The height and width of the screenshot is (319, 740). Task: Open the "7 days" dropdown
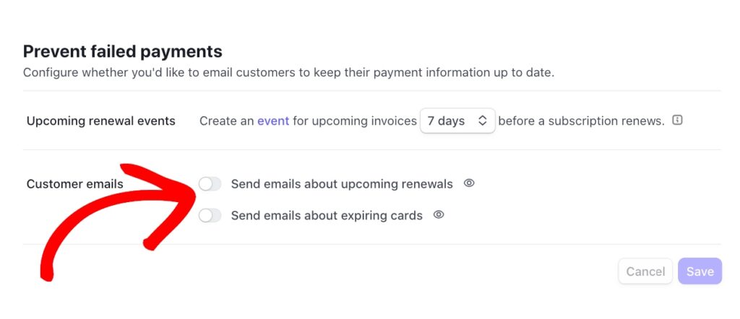click(x=457, y=121)
